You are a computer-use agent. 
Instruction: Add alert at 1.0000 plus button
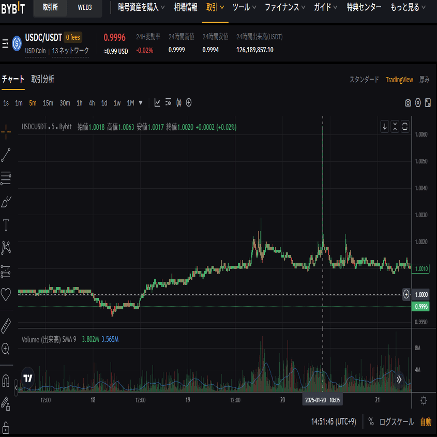click(406, 294)
